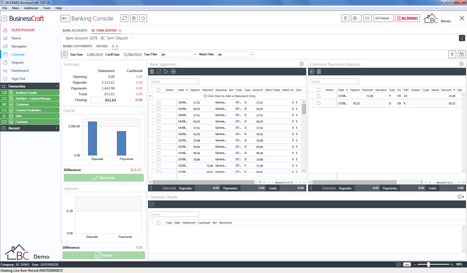Click the BCDEMO company button

pos(408,18)
